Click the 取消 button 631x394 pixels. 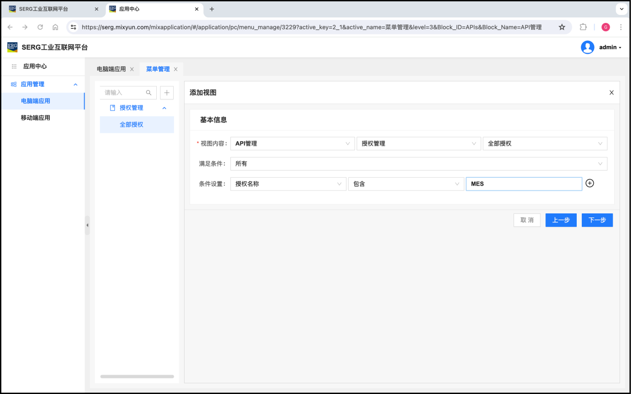(x=526, y=220)
